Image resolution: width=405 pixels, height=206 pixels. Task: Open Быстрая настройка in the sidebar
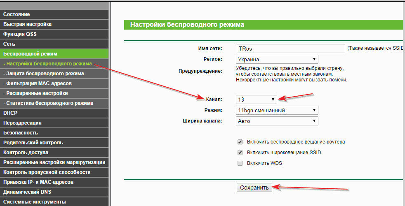[x=54, y=24]
